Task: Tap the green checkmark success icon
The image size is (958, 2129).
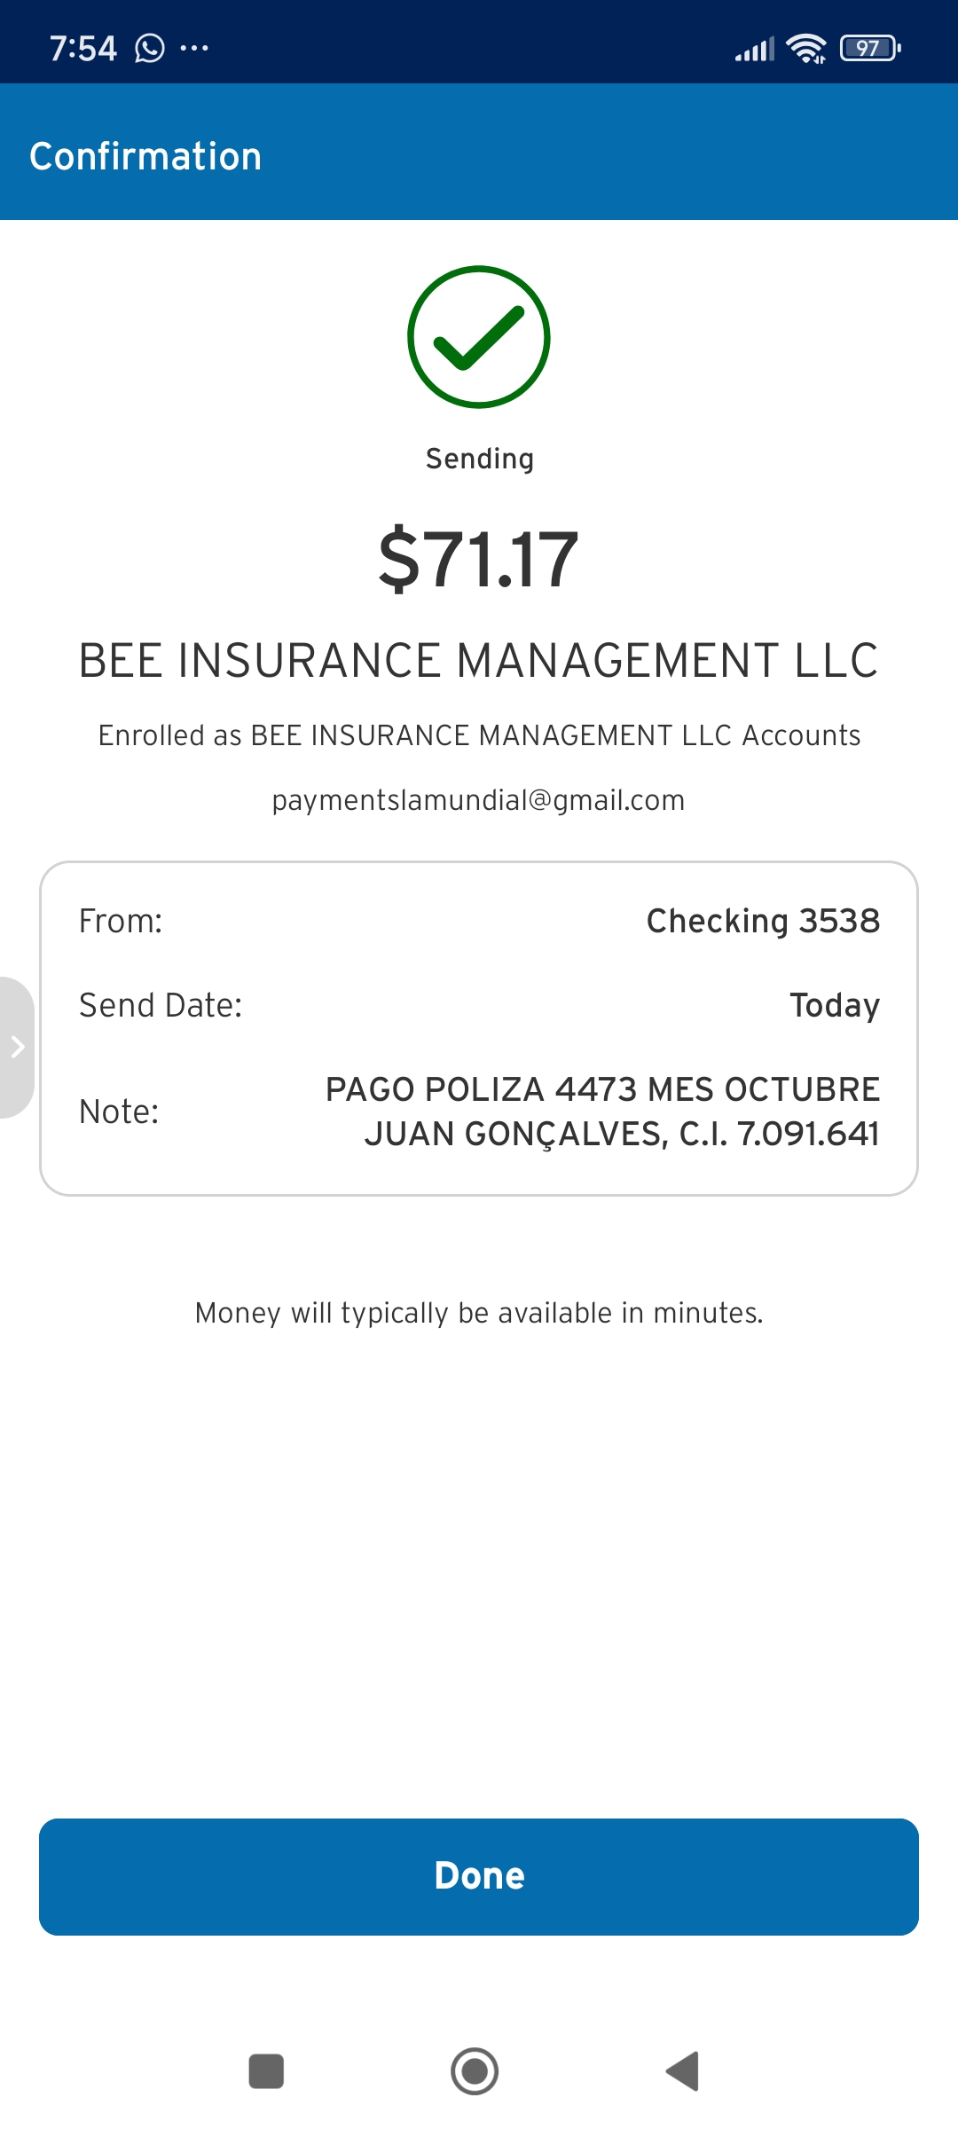Action: tap(479, 337)
